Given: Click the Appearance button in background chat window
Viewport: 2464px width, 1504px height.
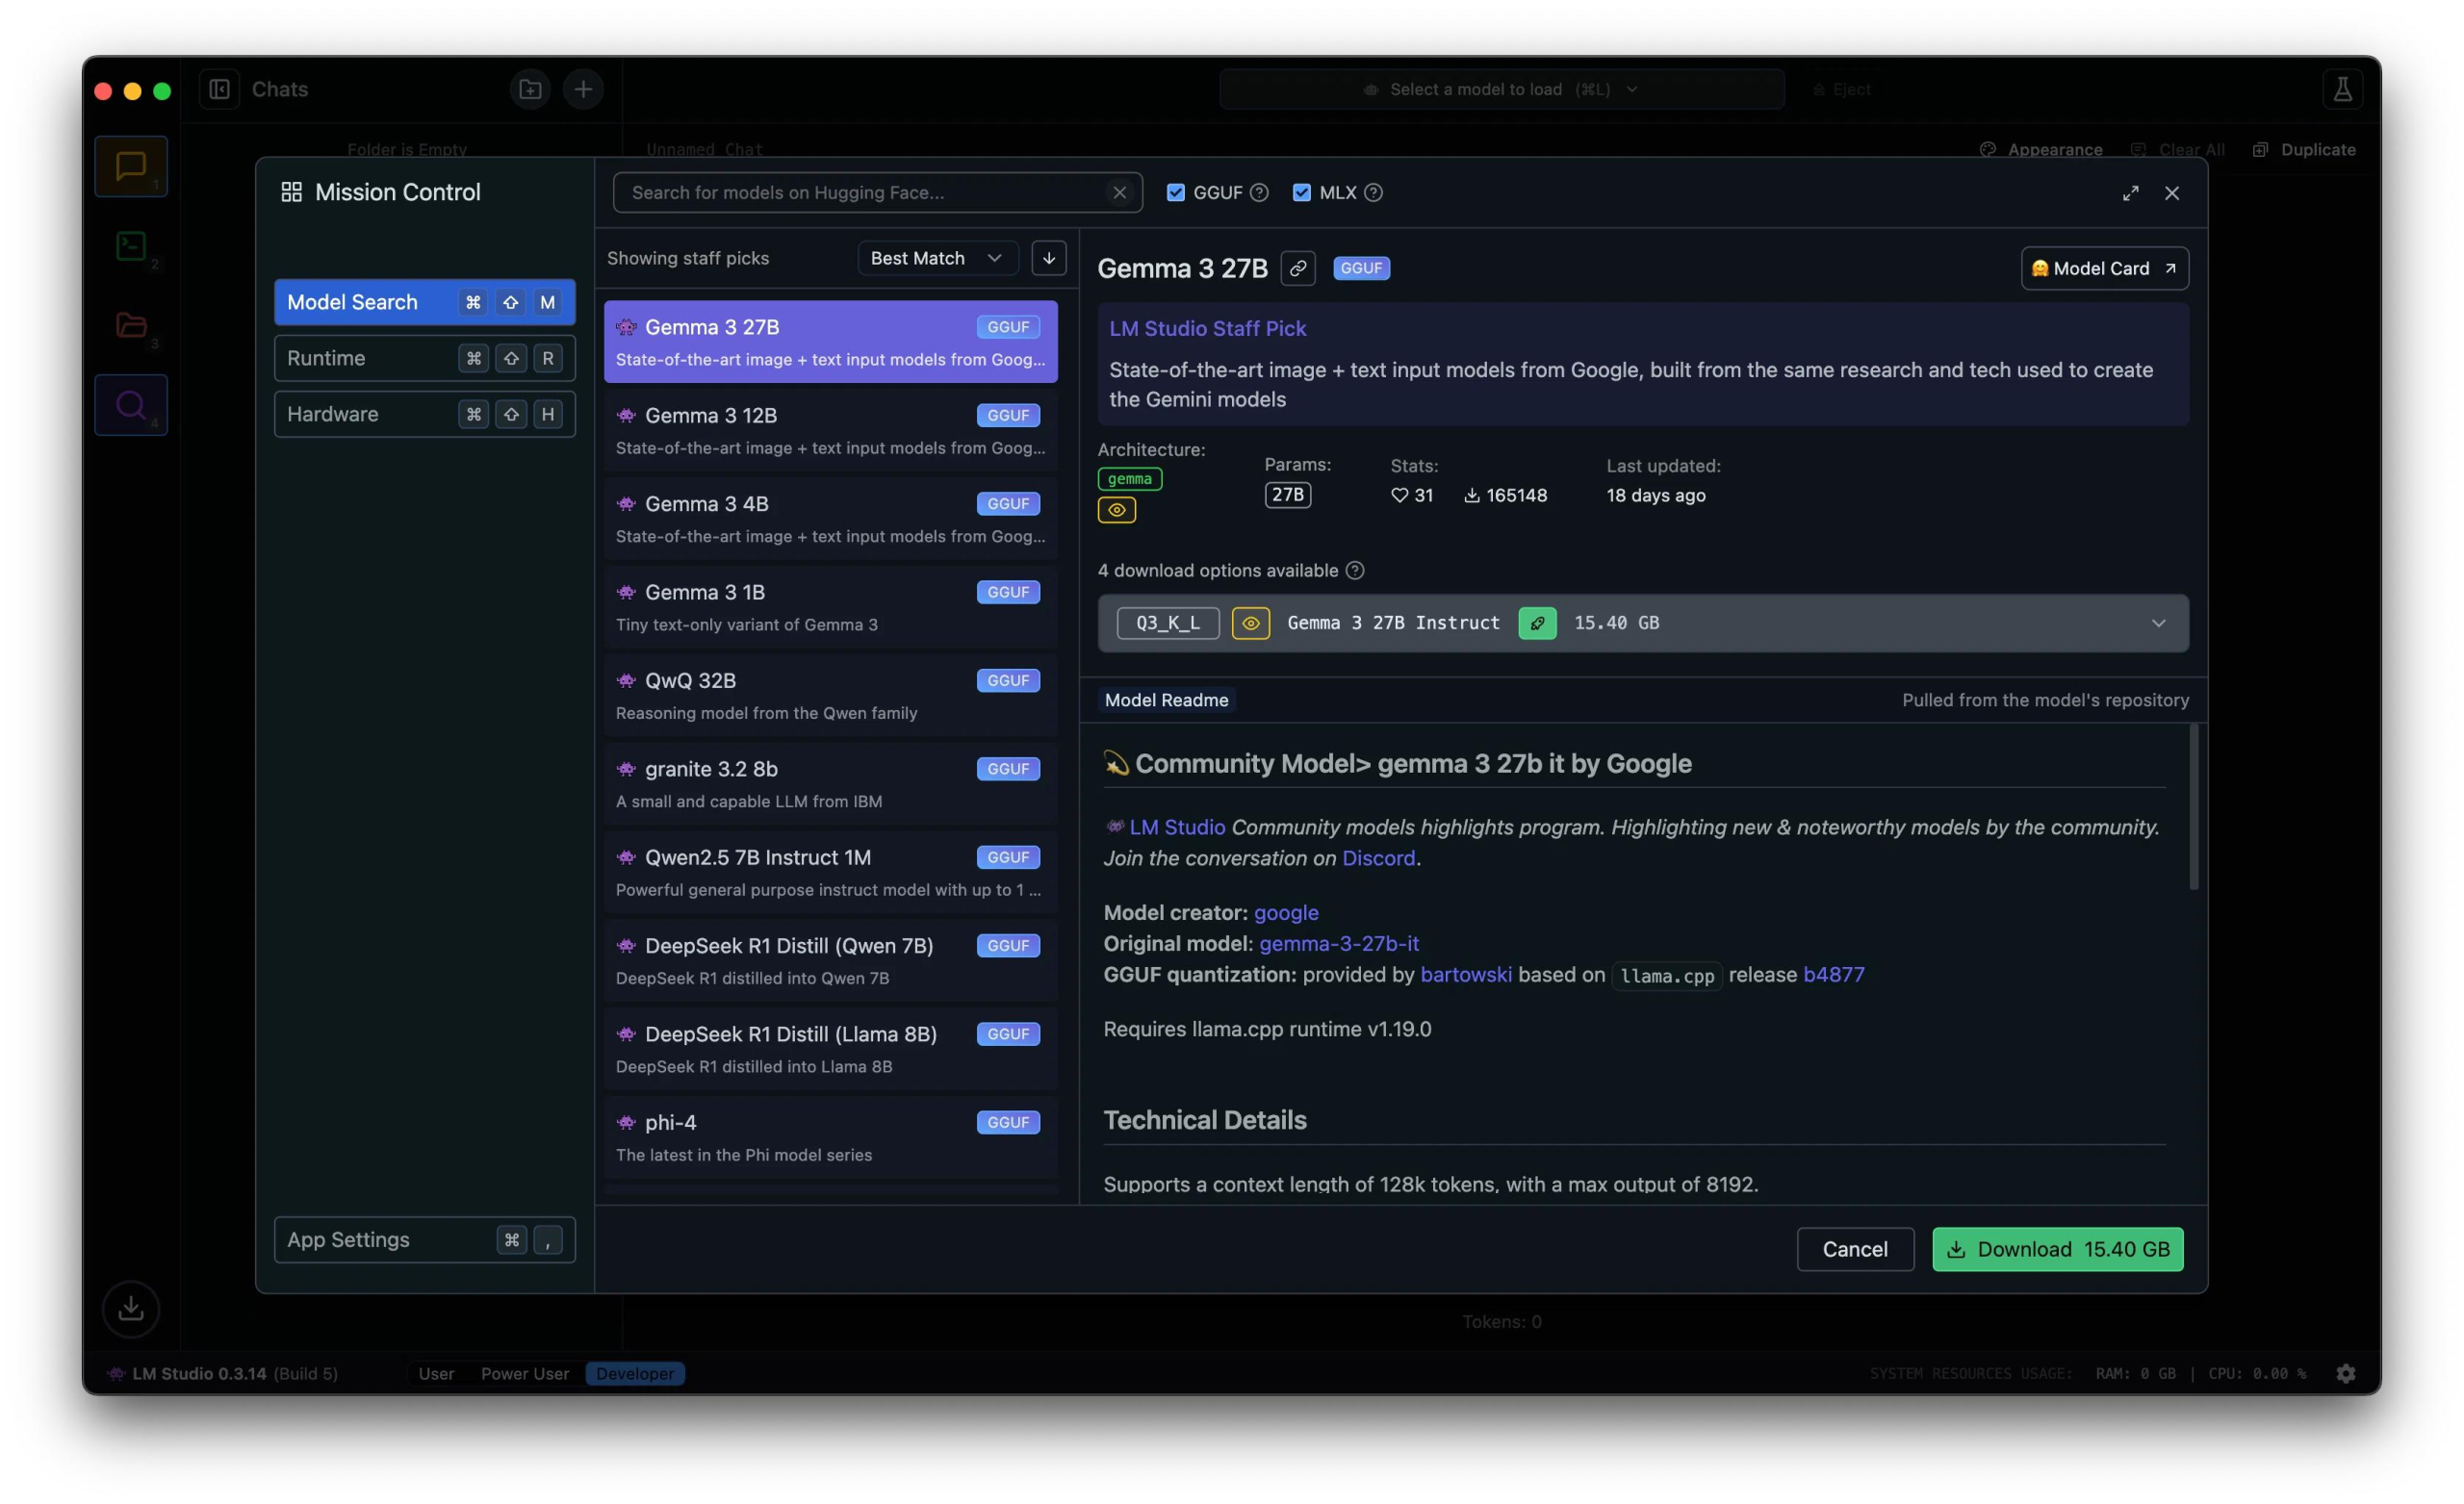Looking at the screenshot, I should (x=2042, y=149).
